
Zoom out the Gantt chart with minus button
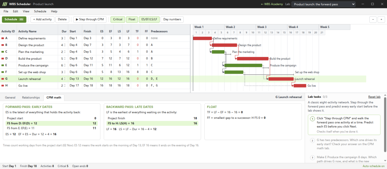click(x=373, y=19)
